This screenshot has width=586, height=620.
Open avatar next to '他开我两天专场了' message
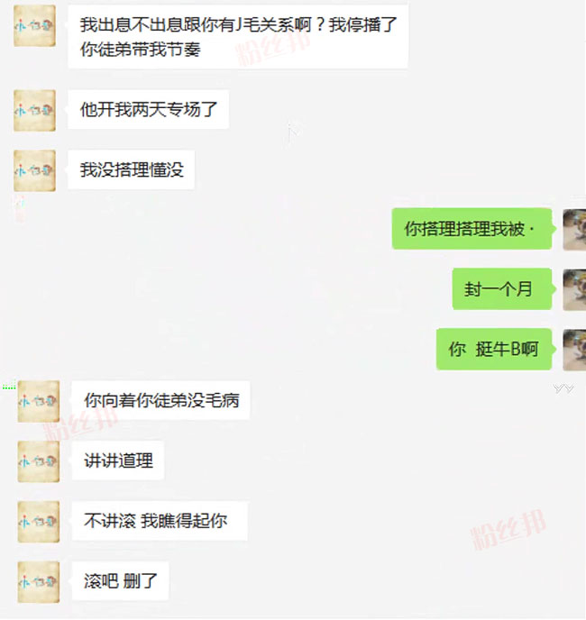[x=34, y=110]
